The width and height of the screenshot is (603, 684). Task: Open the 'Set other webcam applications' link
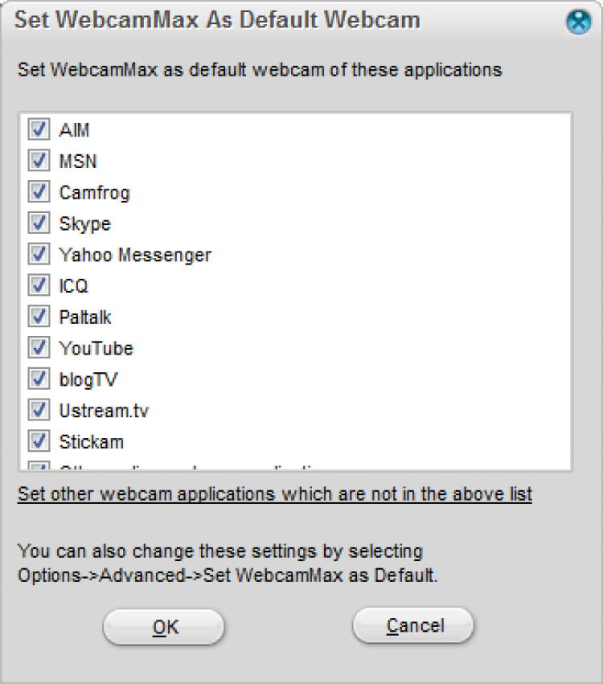(x=275, y=494)
